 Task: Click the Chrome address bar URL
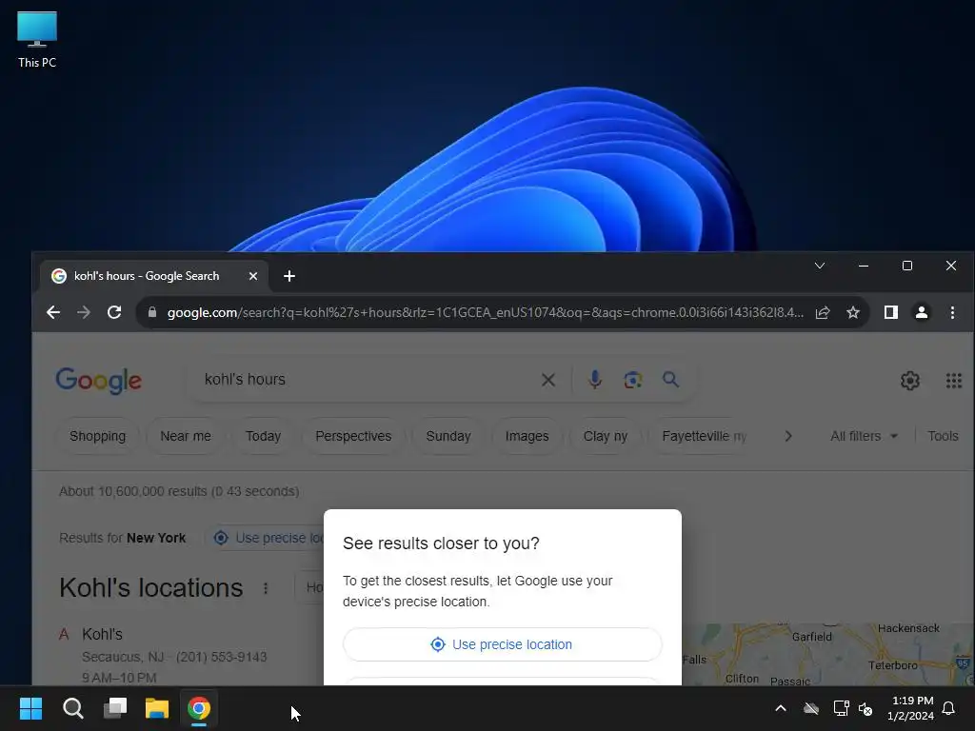(x=485, y=312)
